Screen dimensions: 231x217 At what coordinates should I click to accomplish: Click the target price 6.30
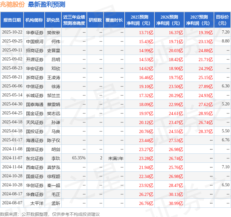point(225,86)
